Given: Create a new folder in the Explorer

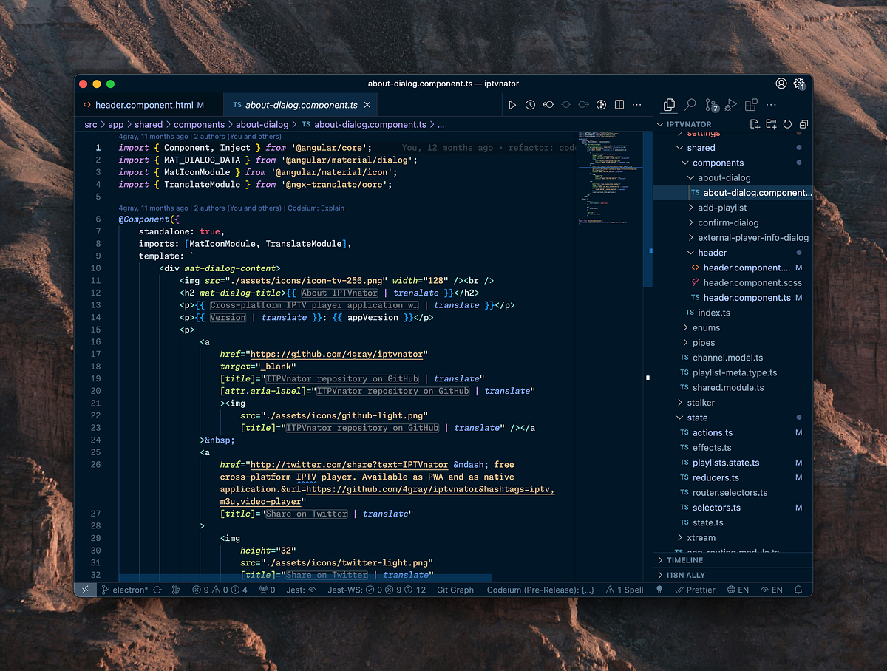Looking at the screenshot, I should coord(770,124).
